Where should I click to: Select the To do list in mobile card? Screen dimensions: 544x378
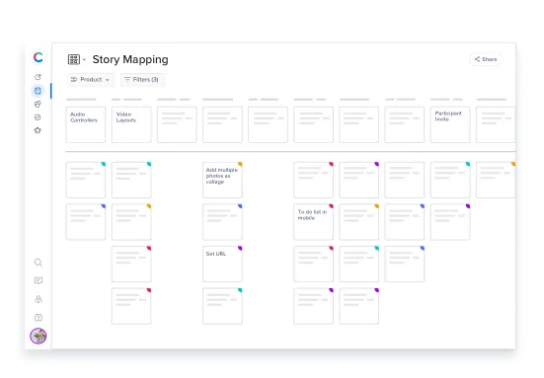[x=313, y=222]
